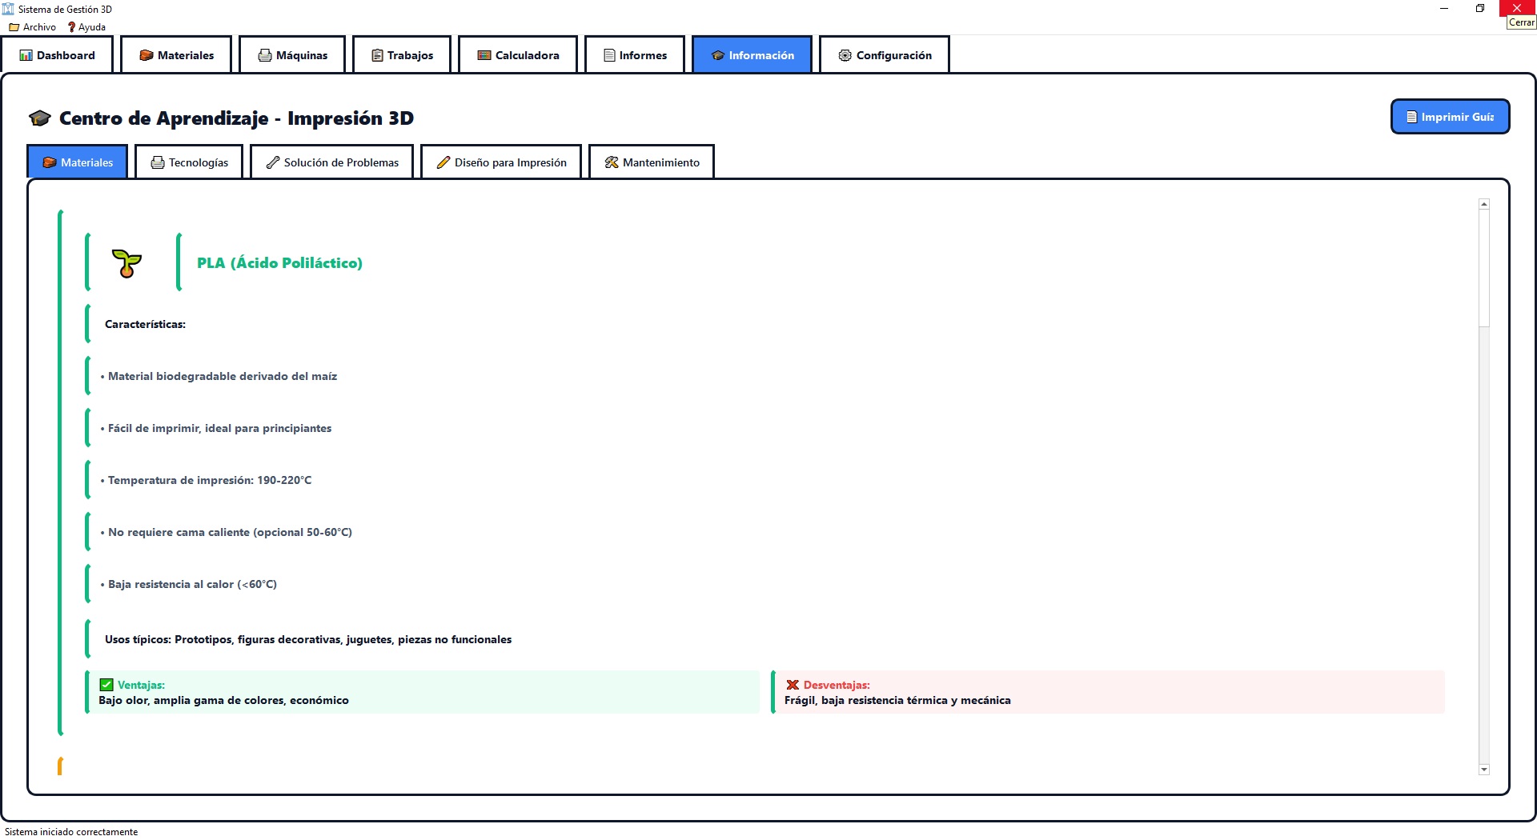
Task: Click the Materiales box icon in main tabs
Action: (x=146, y=55)
